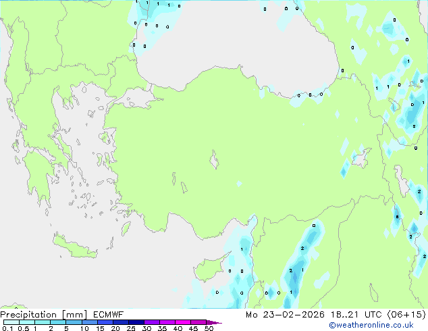Click the 1–2 mm legend color swatch
Screen dimensions: 428x331
coord(43,322)
